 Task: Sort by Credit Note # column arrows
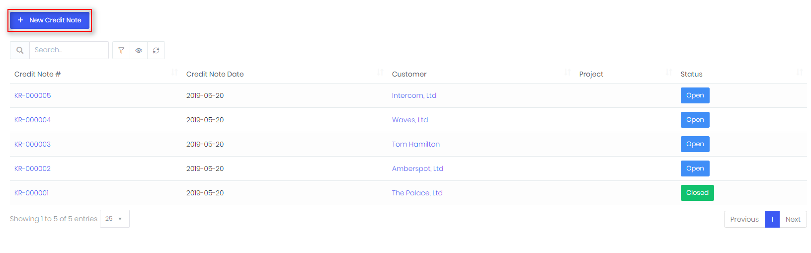pos(174,73)
